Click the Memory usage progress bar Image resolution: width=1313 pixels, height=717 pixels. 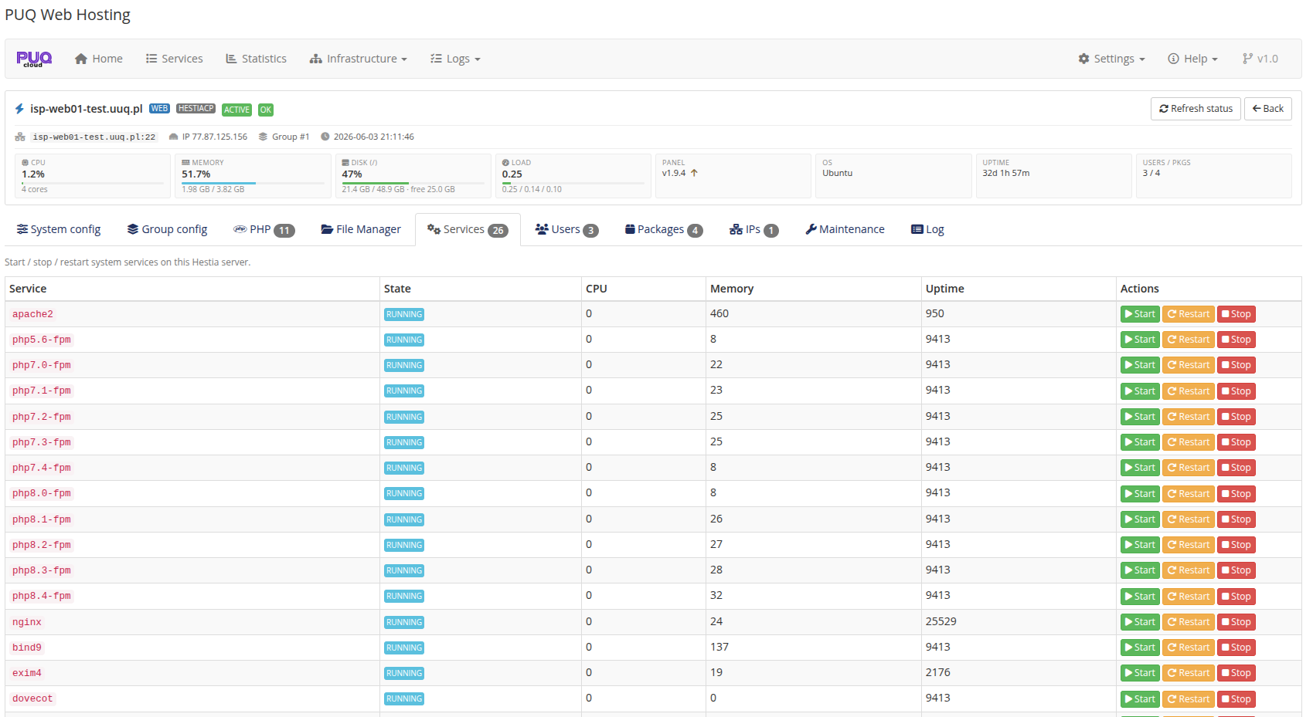(x=253, y=183)
